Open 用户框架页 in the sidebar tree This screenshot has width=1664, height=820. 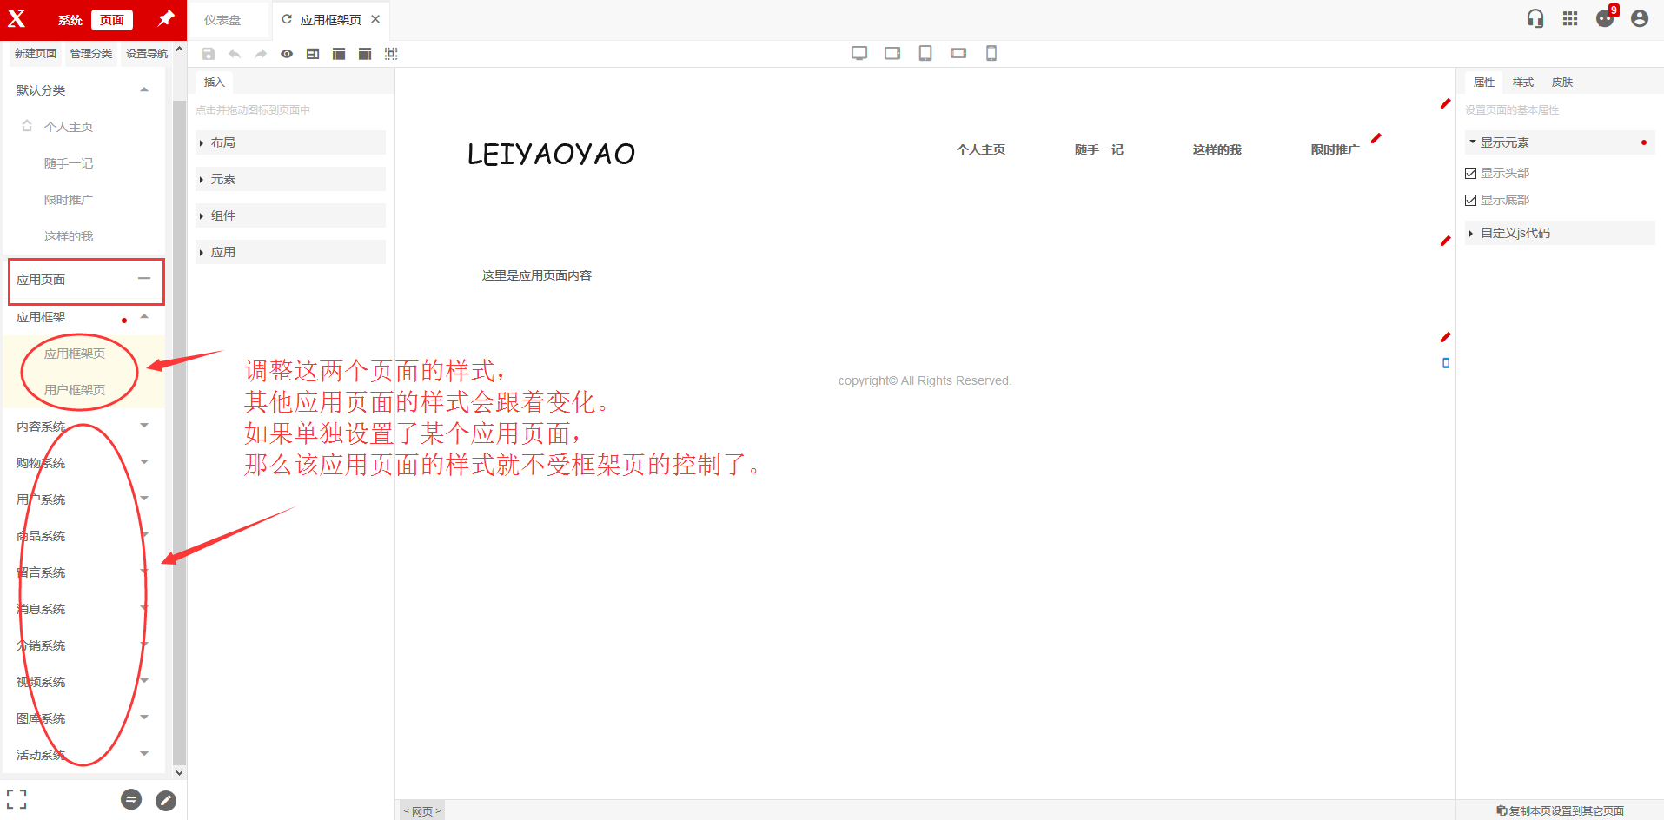(75, 390)
